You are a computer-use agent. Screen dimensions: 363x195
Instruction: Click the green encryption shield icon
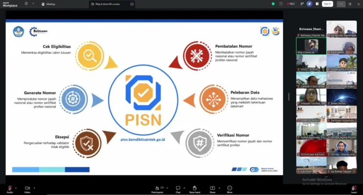pos(273,4)
